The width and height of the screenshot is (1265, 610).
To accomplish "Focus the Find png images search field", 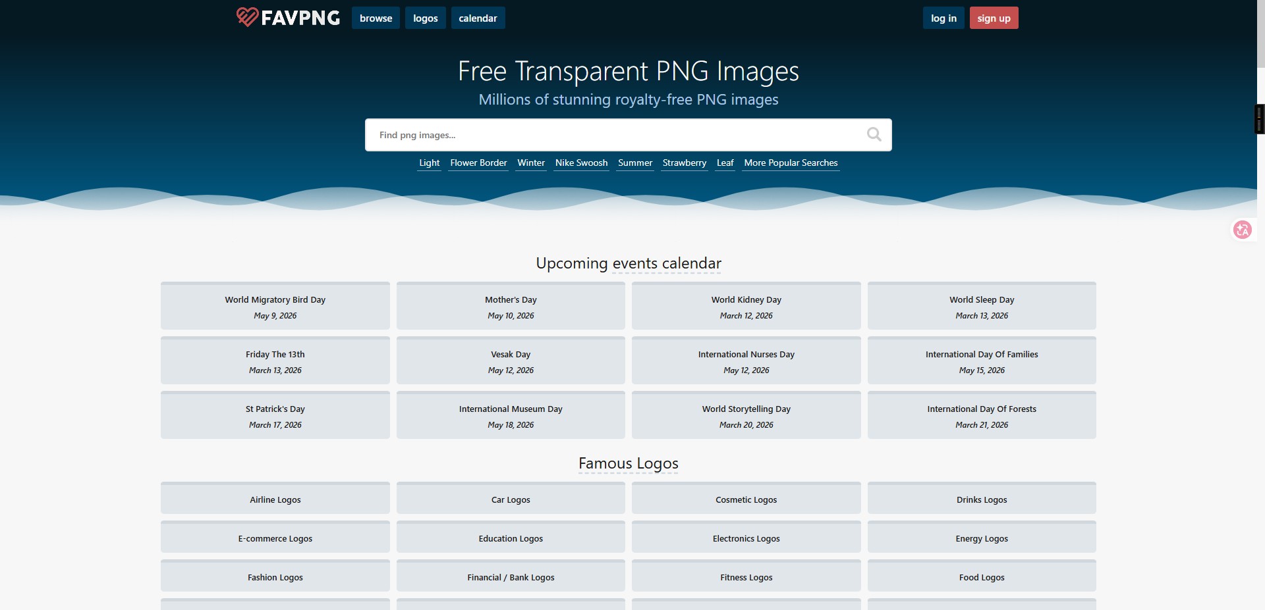I will click(x=613, y=135).
